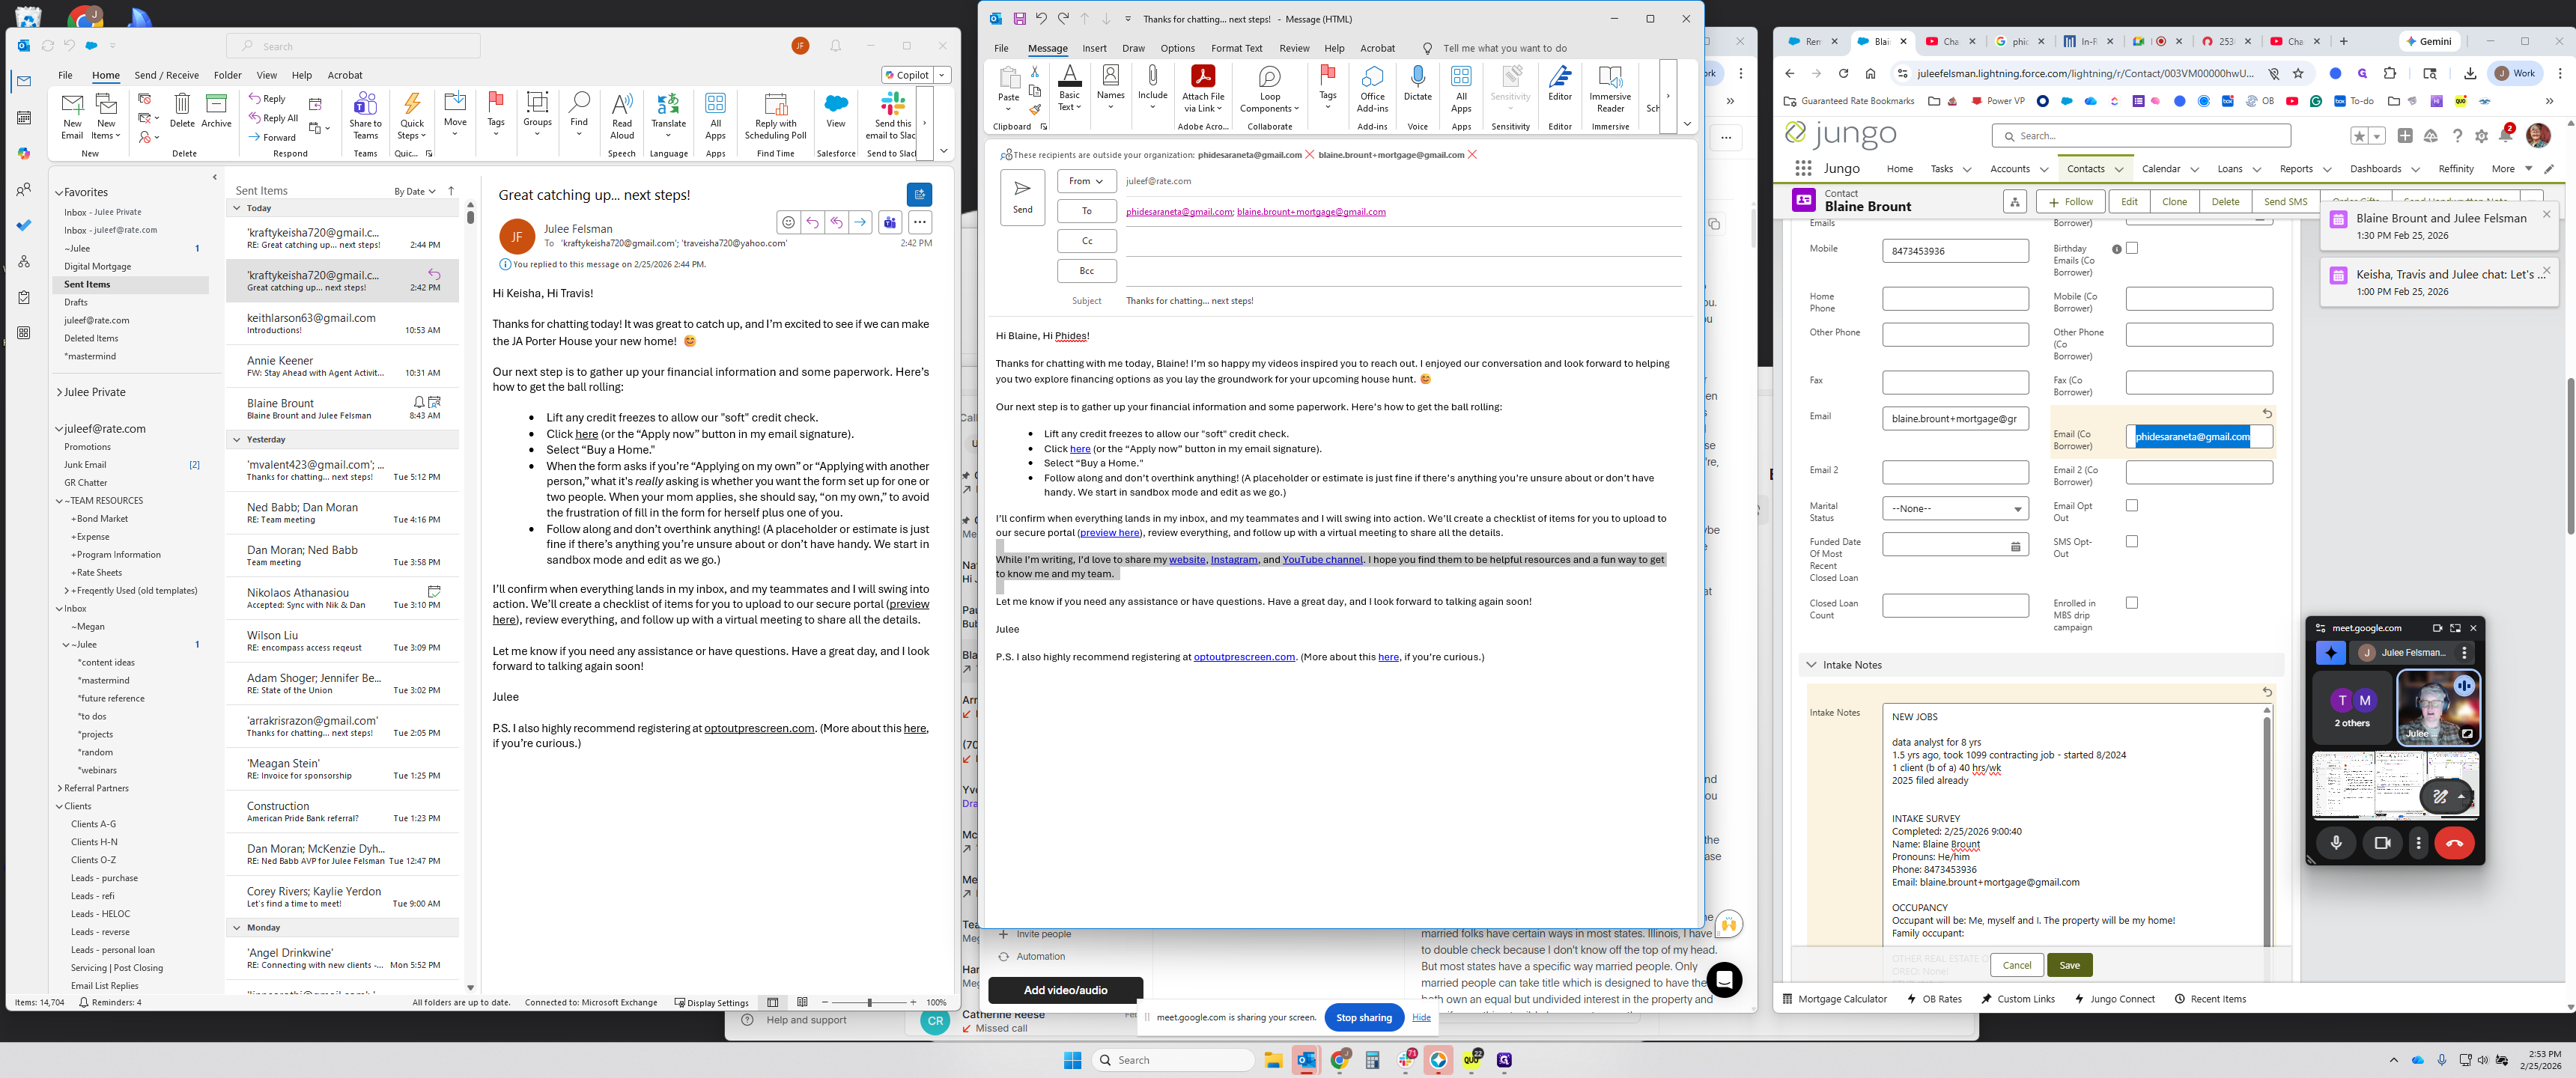The width and height of the screenshot is (2576, 1078).
Task: Mute the microphone in the Google Meet overlay
Action: (2337, 843)
